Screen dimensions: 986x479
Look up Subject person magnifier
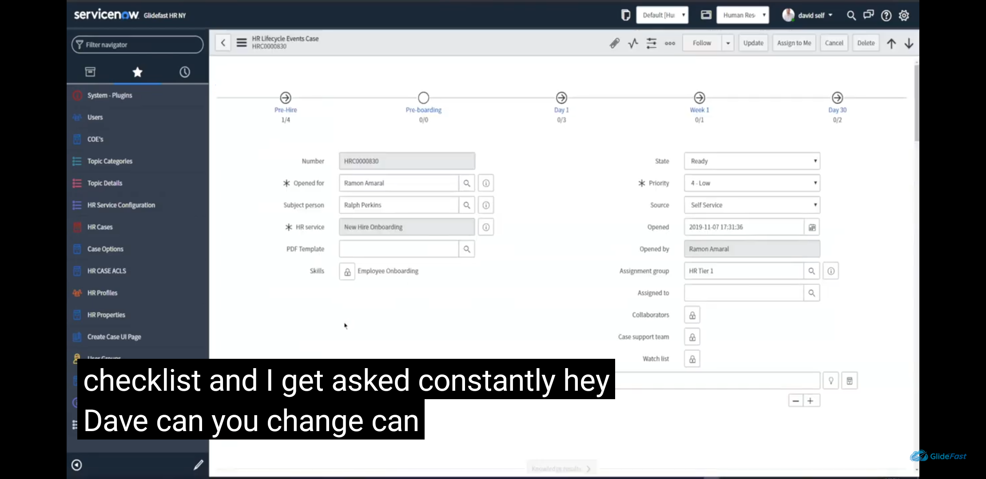(x=467, y=205)
